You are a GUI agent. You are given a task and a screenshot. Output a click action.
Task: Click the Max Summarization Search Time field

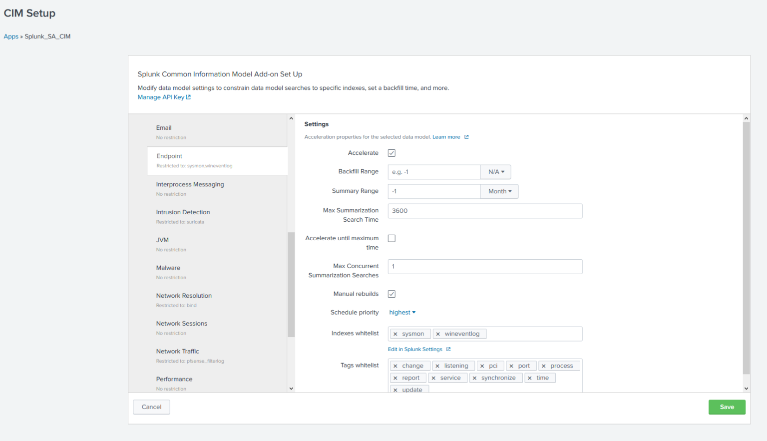point(485,211)
